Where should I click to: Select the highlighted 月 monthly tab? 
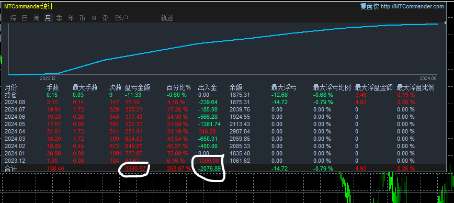pos(48,18)
